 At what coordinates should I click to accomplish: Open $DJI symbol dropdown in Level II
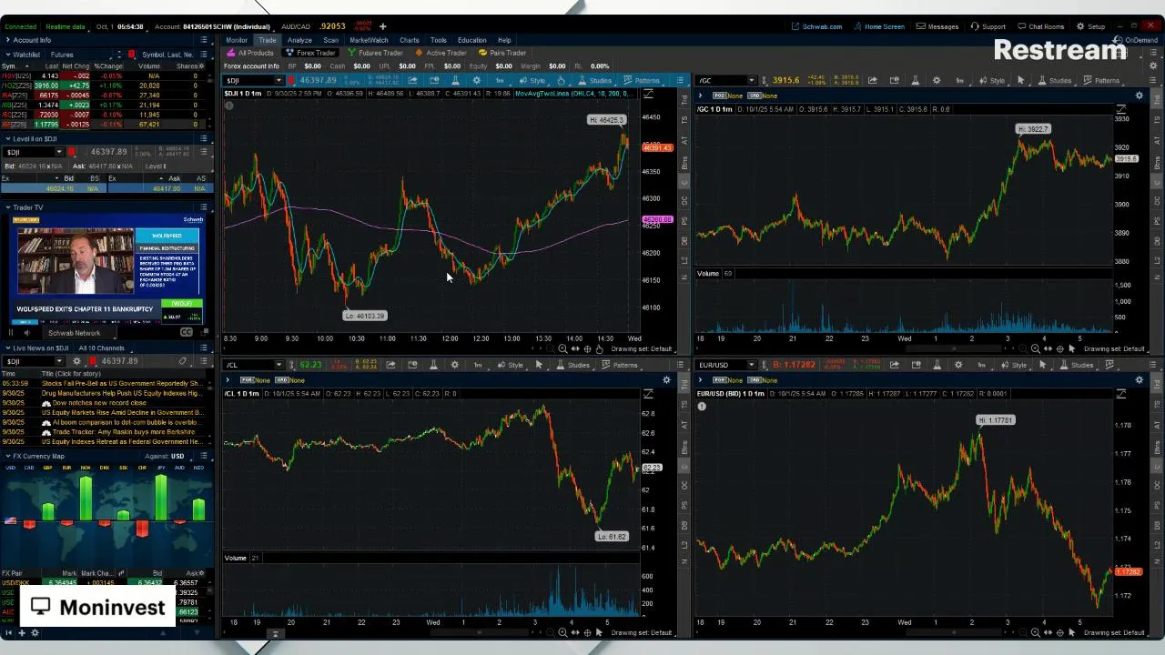pos(59,152)
